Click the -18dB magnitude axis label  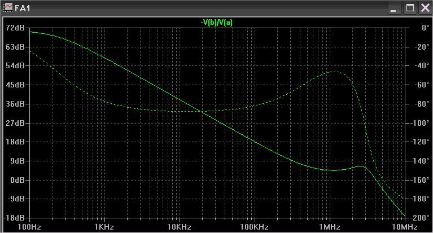pyautogui.click(x=14, y=218)
